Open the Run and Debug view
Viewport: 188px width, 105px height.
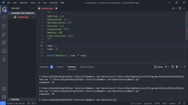[4, 34]
